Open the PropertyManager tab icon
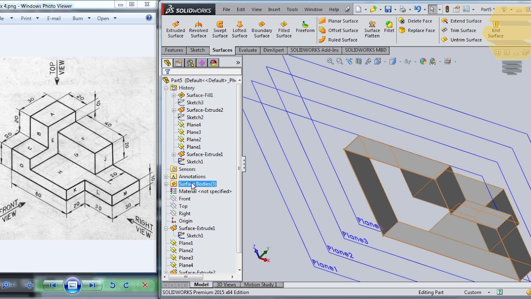This screenshot has height=299, width=531. (179, 63)
